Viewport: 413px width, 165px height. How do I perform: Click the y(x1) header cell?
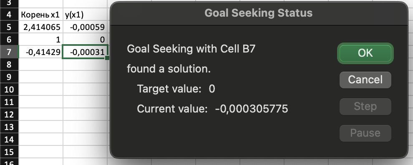85,15
